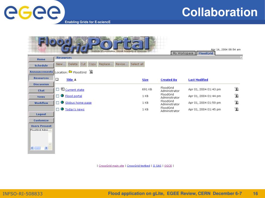Click the New... toolbar button
Viewport: 265px width, 198px height.
click(x=61, y=64)
